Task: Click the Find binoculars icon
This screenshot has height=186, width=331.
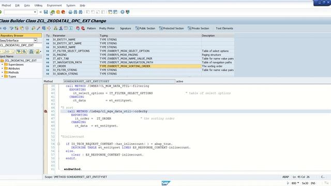Action: point(76,12)
